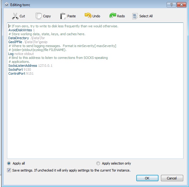189x187 pixels.
Task: Click the Copy toolbar icon
Action: pyautogui.click(x=39, y=16)
